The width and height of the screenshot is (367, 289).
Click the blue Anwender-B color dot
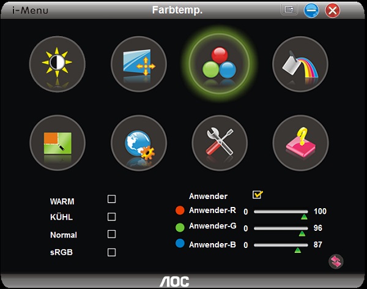[180, 243]
